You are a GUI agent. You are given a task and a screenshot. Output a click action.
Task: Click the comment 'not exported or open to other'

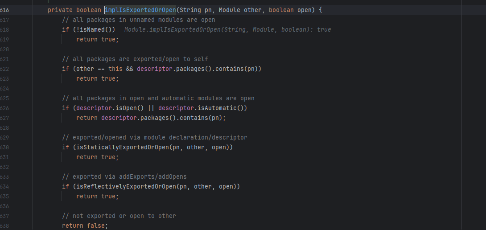(119, 216)
